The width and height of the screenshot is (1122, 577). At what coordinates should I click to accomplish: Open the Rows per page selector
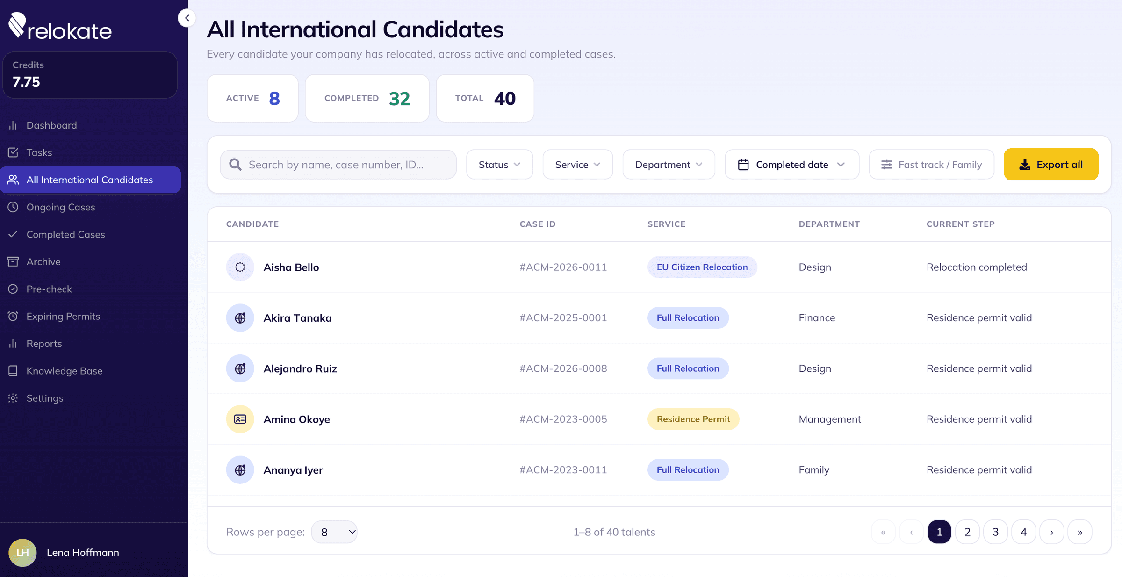point(334,532)
